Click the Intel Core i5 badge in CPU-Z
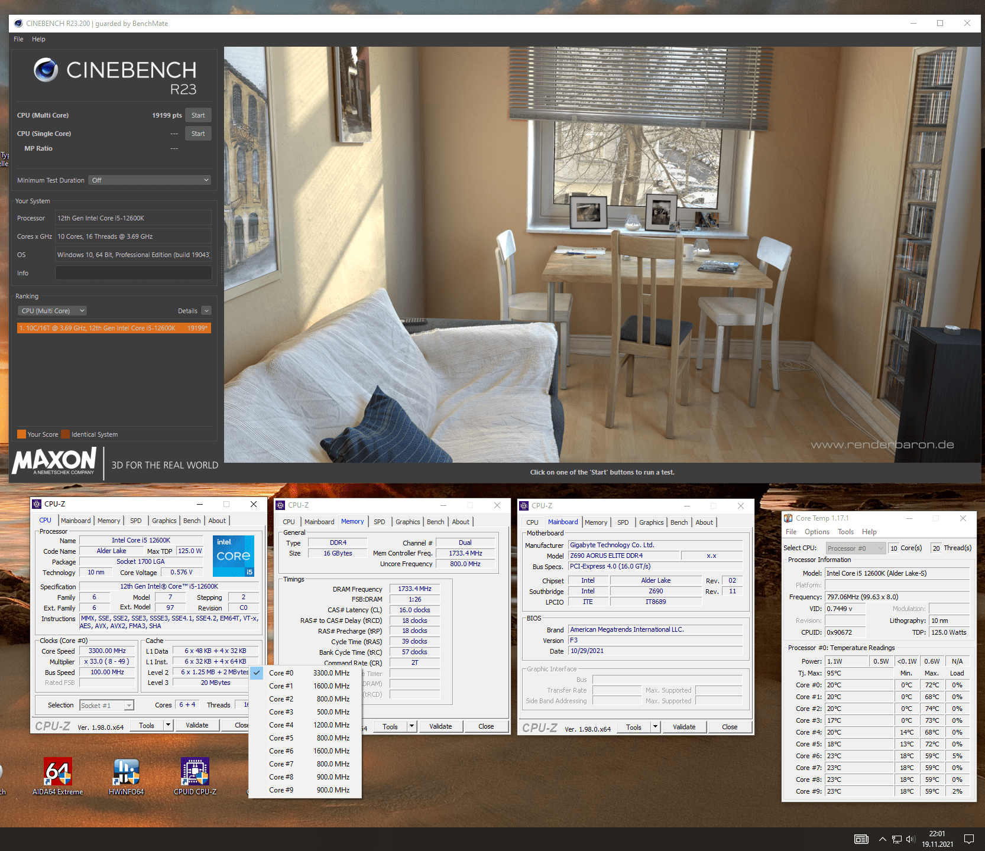 pyautogui.click(x=234, y=556)
